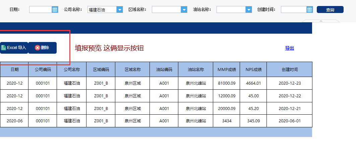
Task: Click the 2020-06 date cell
Action: click(14, 121)
